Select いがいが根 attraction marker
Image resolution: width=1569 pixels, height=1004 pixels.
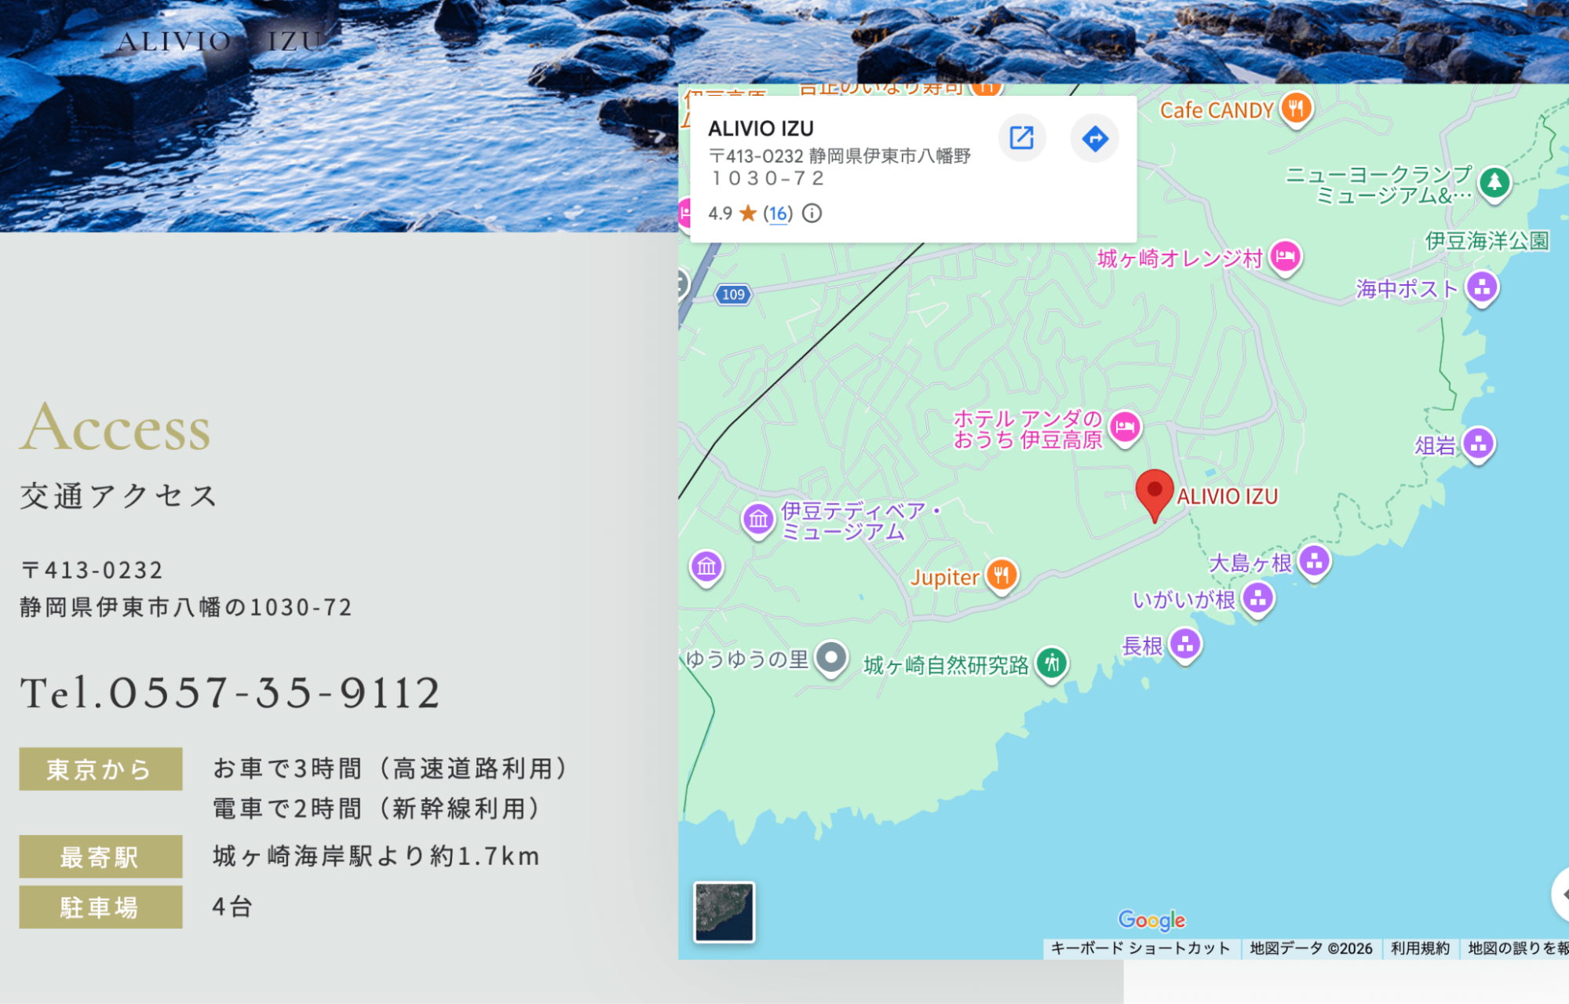coord(1257,600)
